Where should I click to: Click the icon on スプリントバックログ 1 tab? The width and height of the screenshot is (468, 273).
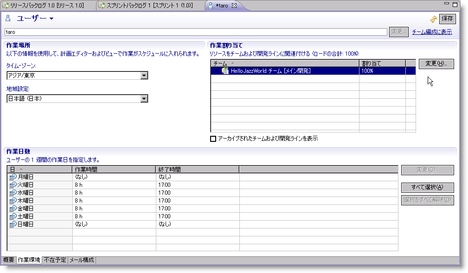coord(102,6)
